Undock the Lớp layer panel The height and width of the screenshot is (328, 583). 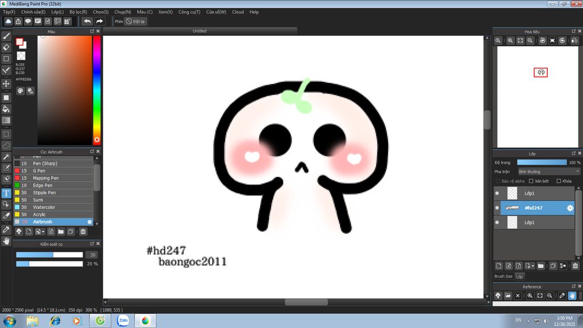tap(573, 153)
